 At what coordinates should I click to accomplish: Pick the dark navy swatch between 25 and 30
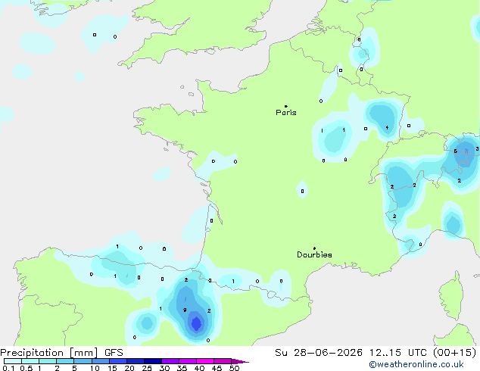[x=153, y=361]
